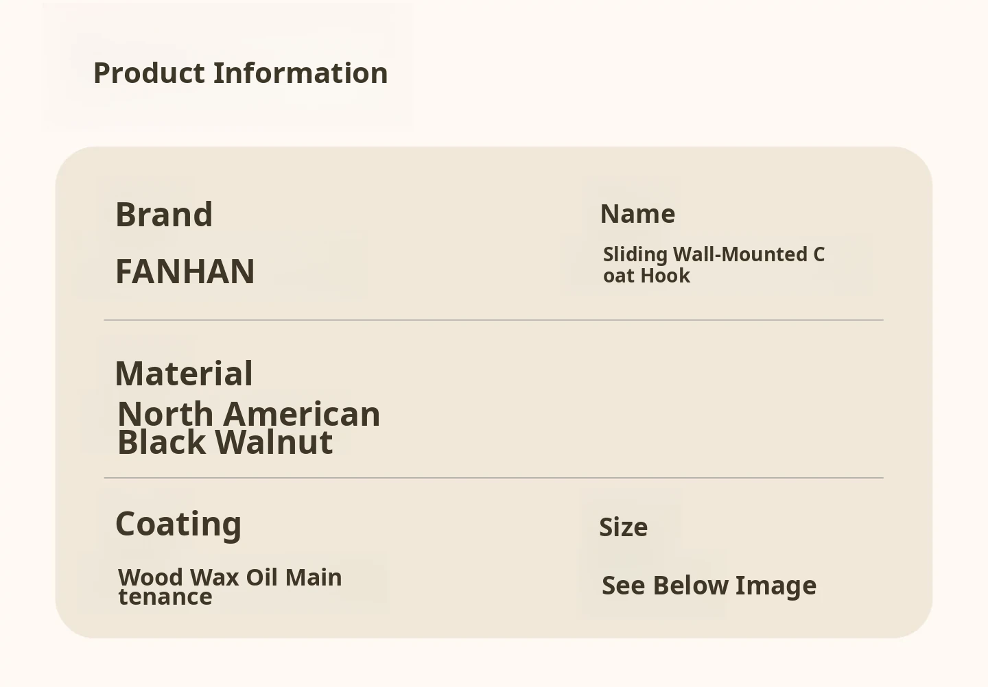Click the 'oat Hook' wrapped text line
Image resolution: width=988 pixels, height=687 pixels.
(x=646, y=276)
